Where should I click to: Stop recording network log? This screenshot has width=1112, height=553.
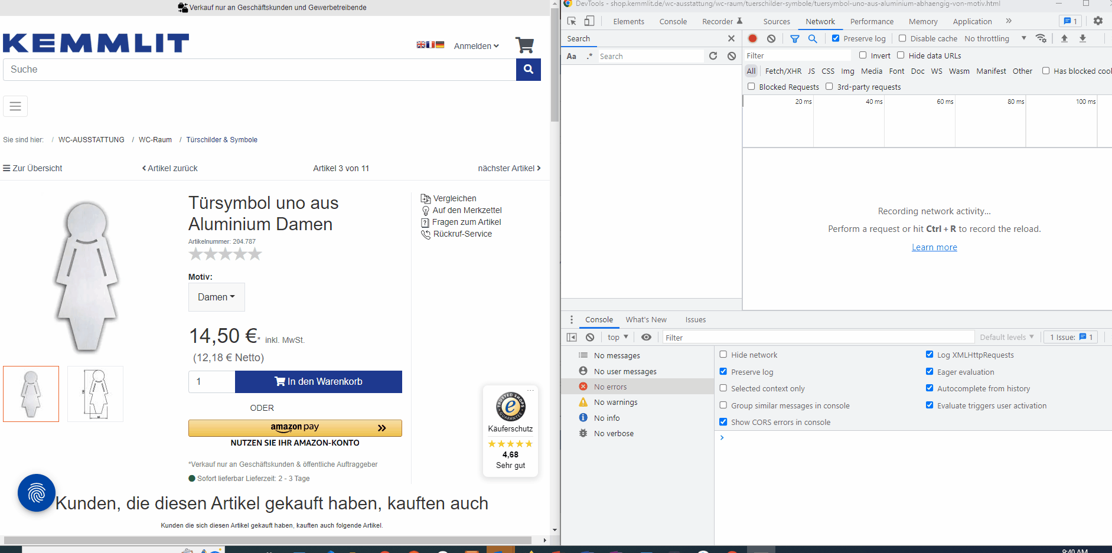tap(752, 38)
